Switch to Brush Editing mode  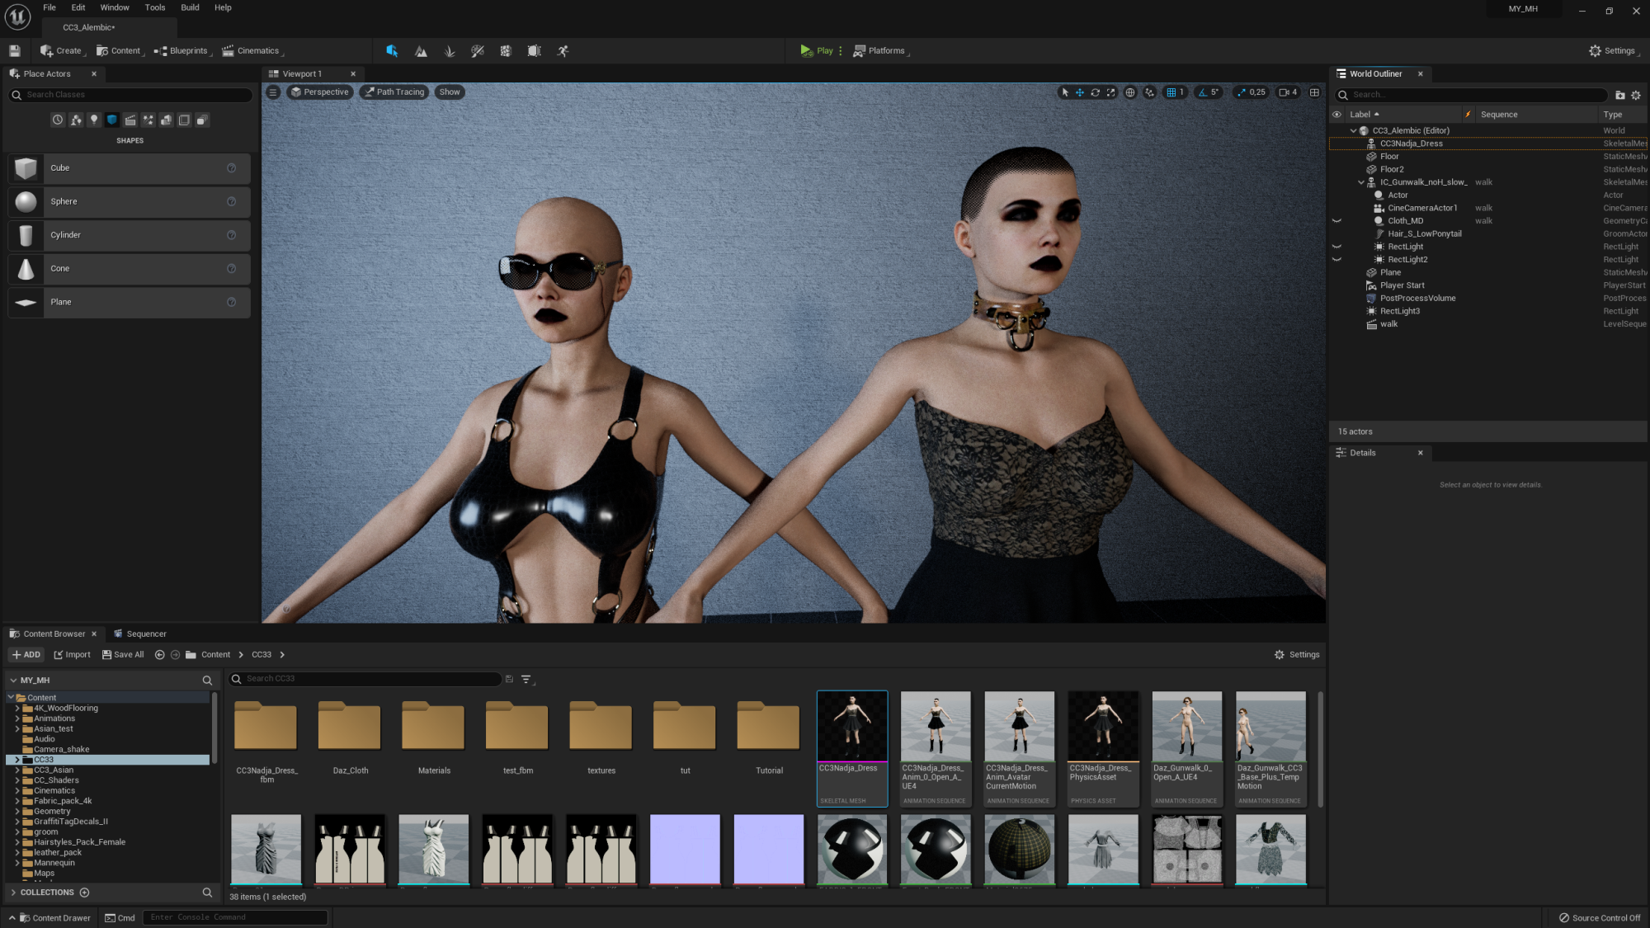click(x=535, y=51)
